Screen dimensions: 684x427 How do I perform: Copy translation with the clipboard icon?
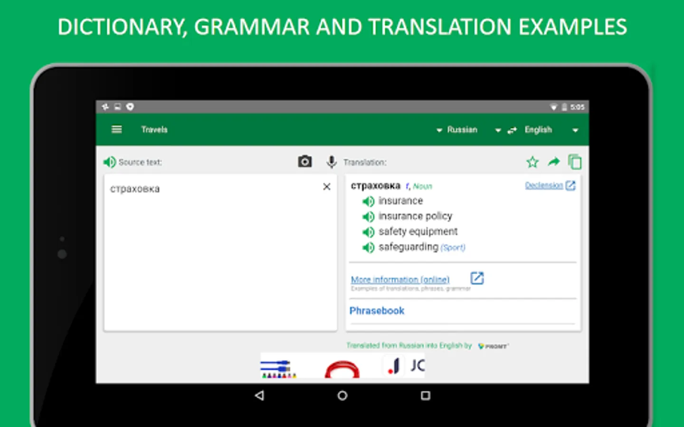[x=575, y=162]
